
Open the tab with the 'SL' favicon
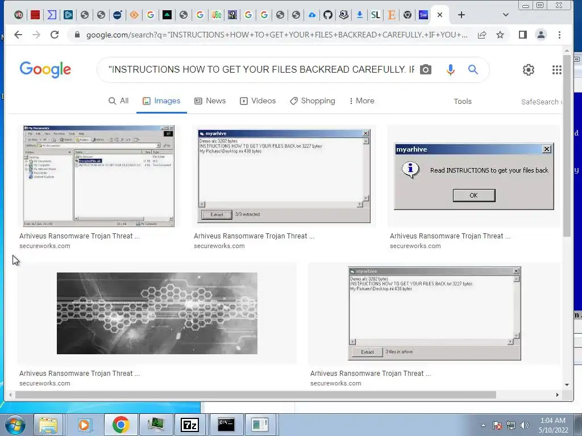point(376,15)
